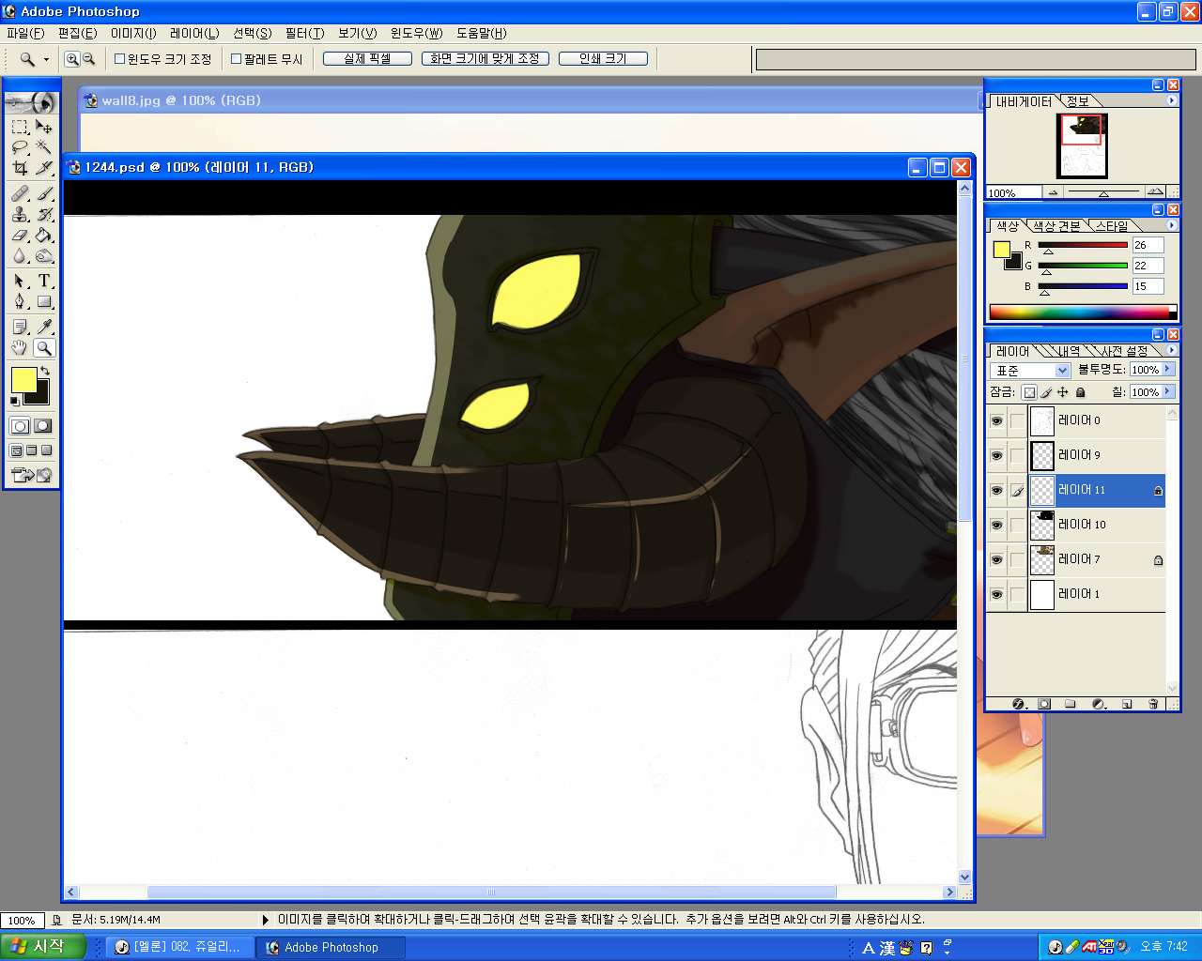This screenshot has width=1202, height=961.
Task: Switch to the 정보 tab
Action: (1078, 101)
